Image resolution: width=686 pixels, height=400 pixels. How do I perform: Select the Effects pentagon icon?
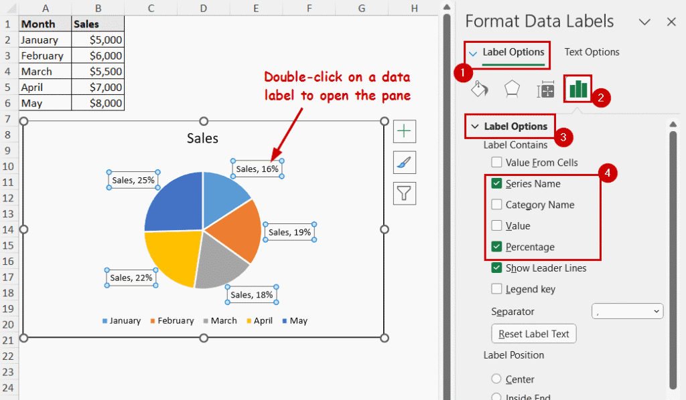[512, 88]
